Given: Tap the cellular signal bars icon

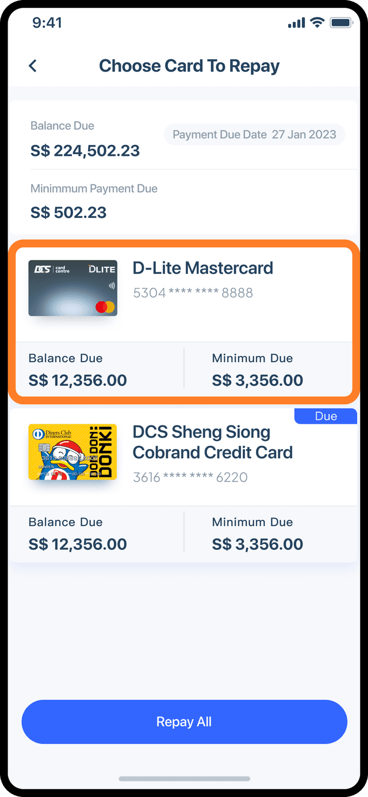Looking at the screenshot, I should pos(296,22).
